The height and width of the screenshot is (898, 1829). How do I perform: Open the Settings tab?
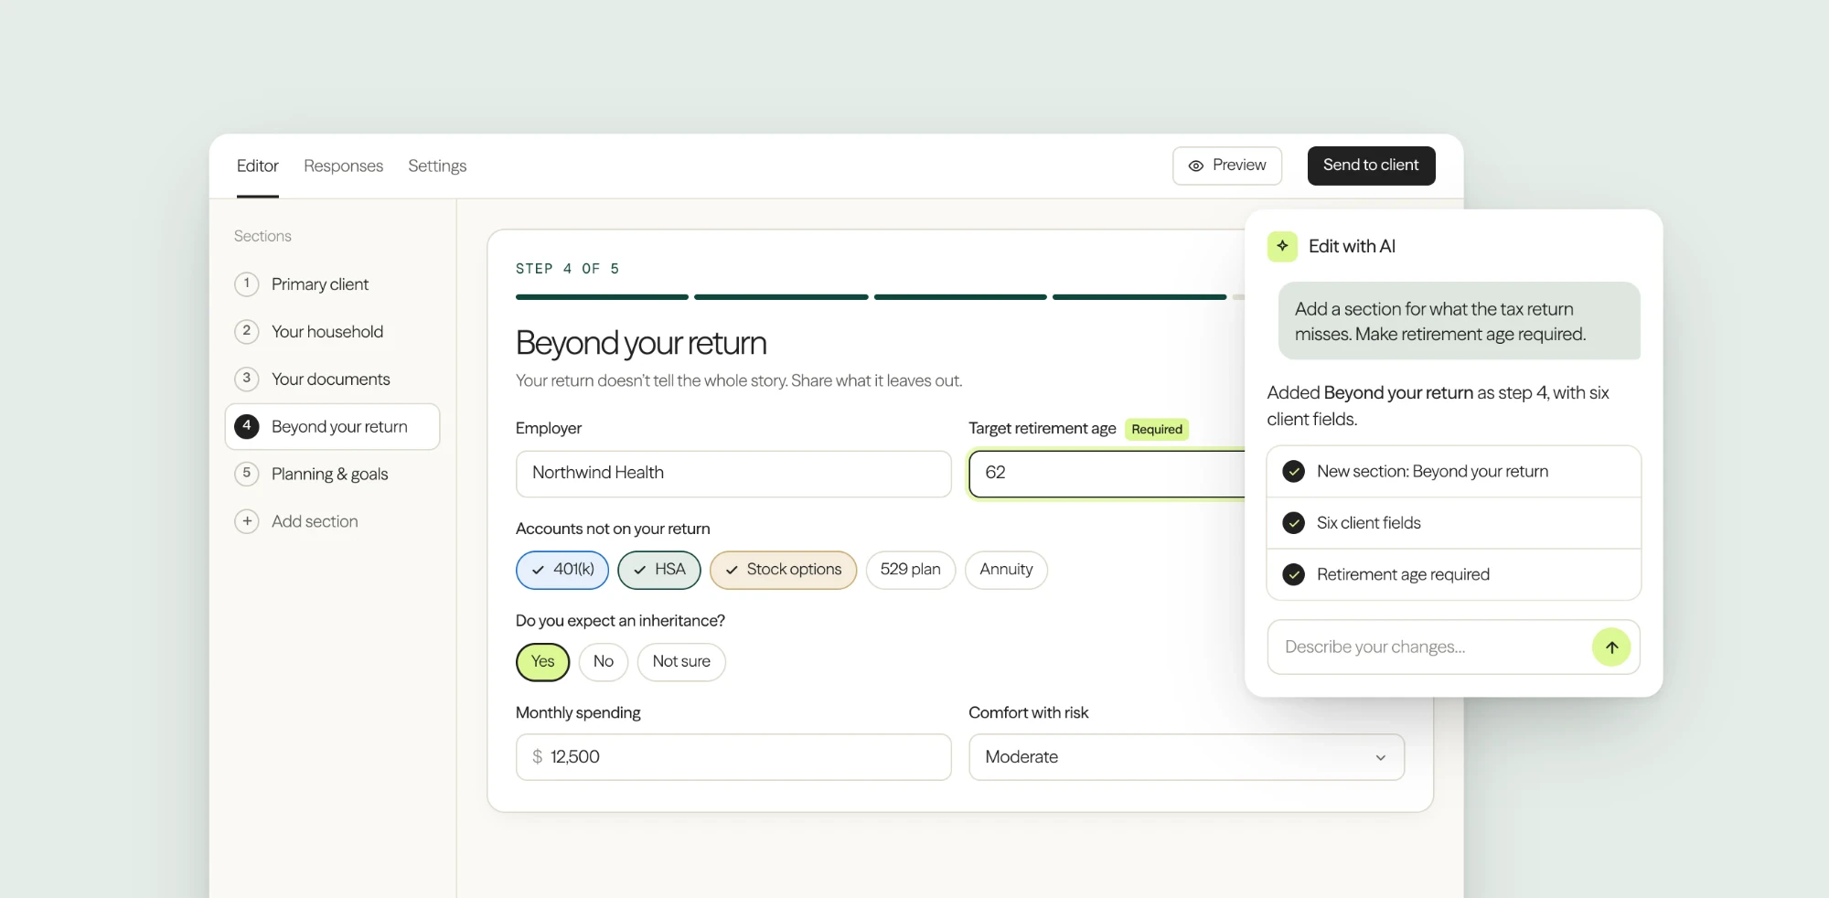[x=437, y=166]
